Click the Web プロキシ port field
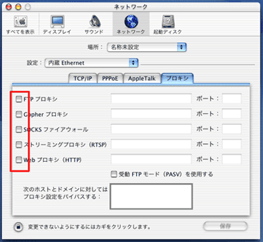The width and height of the screenshot is (263, 242). (x=231, y=159)
